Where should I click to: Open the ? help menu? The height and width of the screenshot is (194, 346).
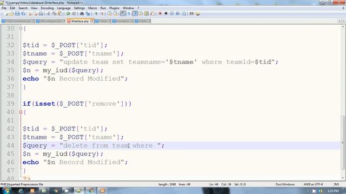pos(138,8)
